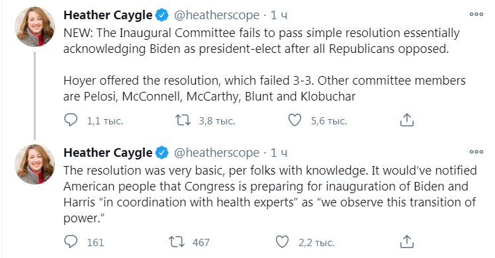Open @heatherscope handle in second tweet
495x258 pixels.
click(x=216, y=153)
